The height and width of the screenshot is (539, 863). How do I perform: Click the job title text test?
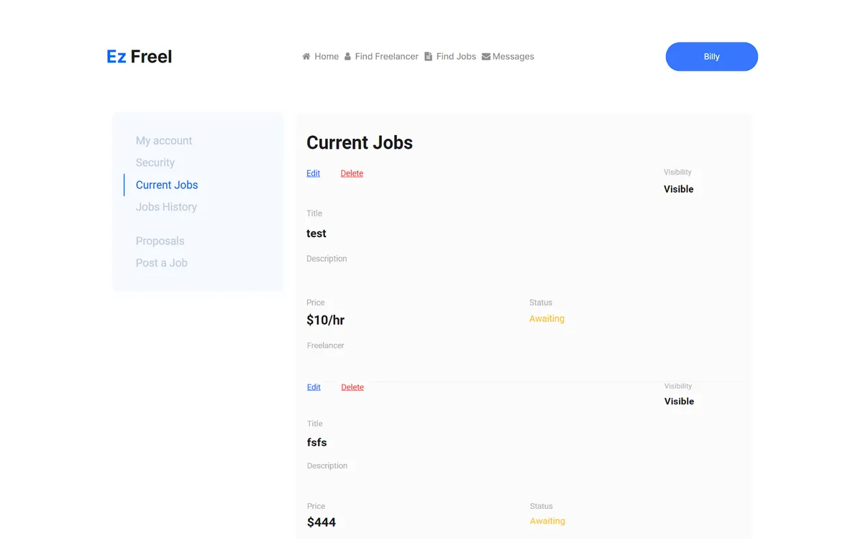click(x=316, y=234)
